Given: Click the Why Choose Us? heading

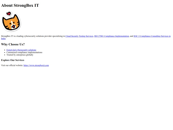Looking at the screenshot, I should pyautogui.click(x=13, y=44).
